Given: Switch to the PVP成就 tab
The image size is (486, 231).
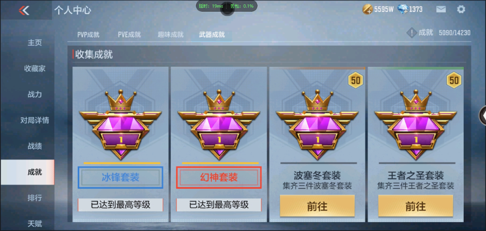Looking at the screenshot, I should tap(88, 35).
